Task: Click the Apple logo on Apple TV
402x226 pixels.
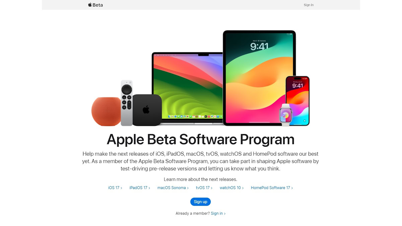Action: (x=146, y=109)
